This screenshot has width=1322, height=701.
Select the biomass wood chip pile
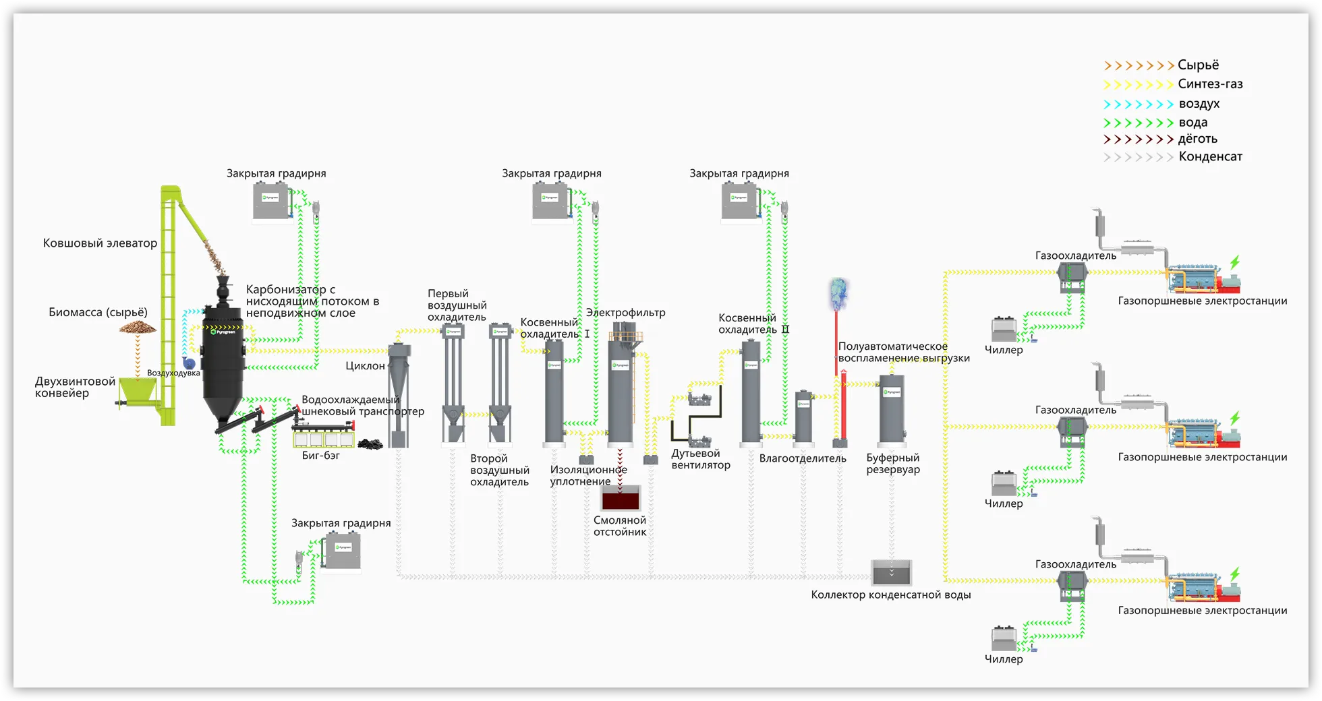tap(138, 328)
